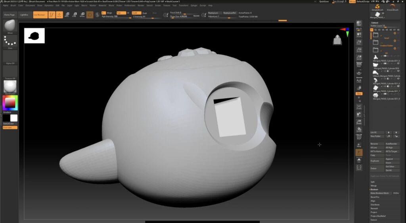Viewport: 406px width, 223px height.
Task: Expand the Bevel Pro section
Action: pyautogui.click(x=375, y=197)
